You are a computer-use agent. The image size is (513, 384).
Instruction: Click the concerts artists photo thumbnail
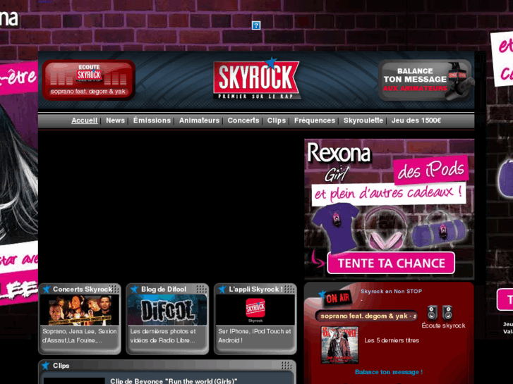coord(80,310)
